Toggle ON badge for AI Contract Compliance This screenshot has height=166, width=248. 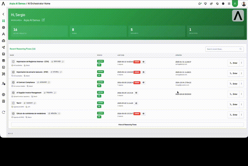(x=99, y=86)
